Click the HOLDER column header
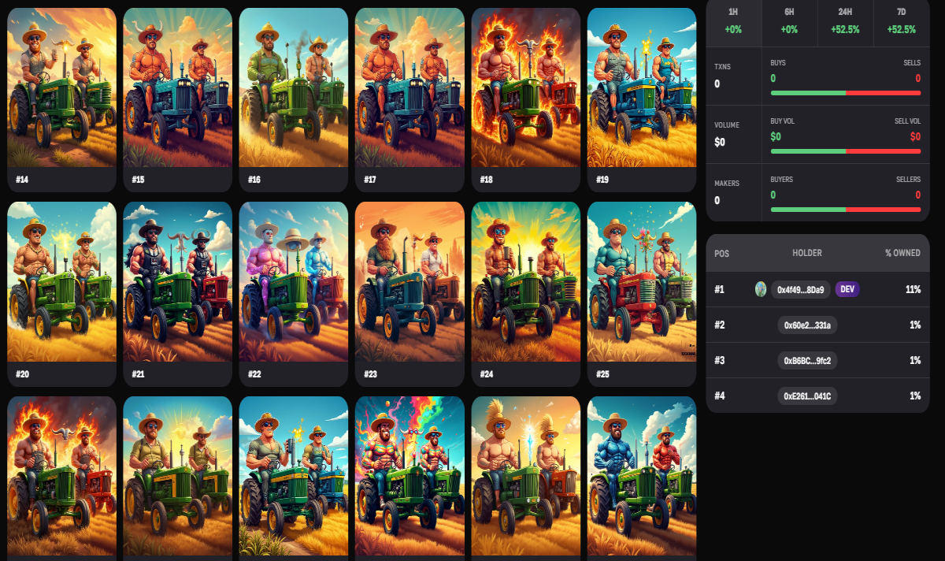Screen dimensions: 945x561 click(x=807, y=253)
